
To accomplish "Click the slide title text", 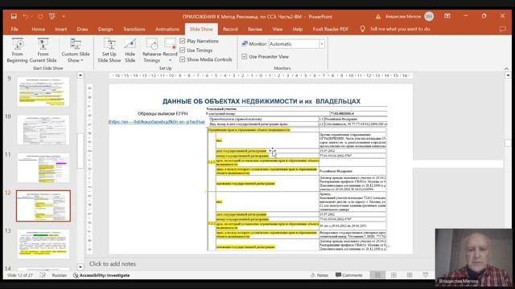I will [x=261, y=101].
